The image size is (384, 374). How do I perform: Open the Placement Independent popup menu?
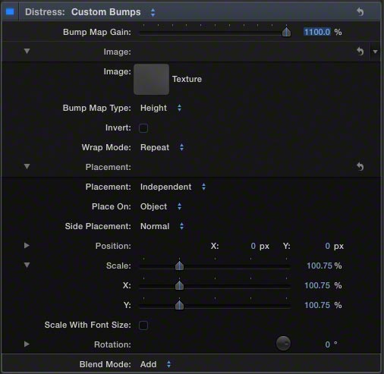coord(173,187)
